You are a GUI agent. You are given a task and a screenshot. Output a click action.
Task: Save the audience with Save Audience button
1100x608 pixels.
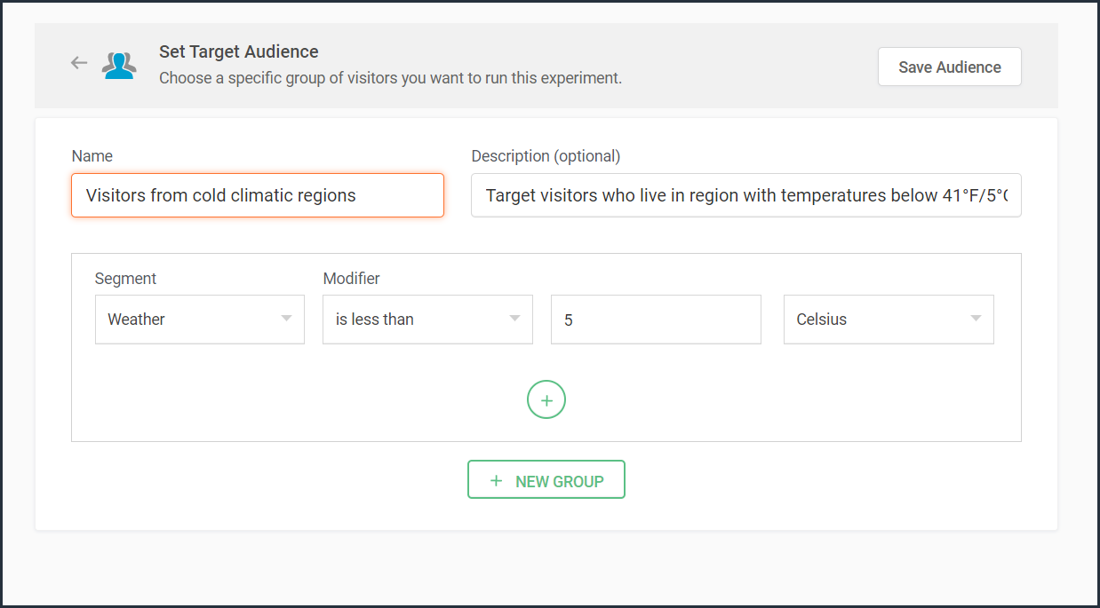(949, 67)
